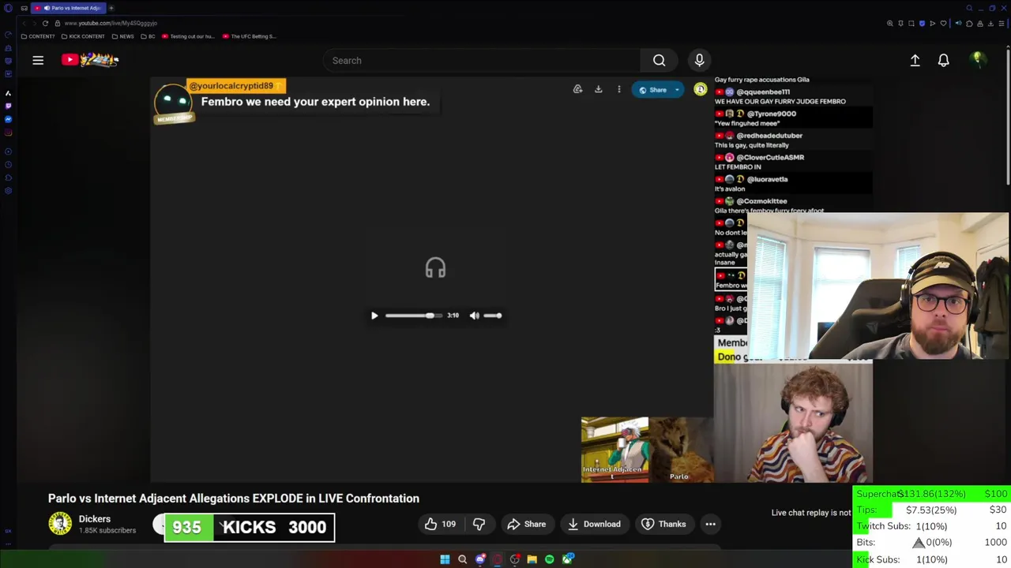1011x568 pixels.
Task: Click the browser zoom magnifier toolbar icon
Action: coord(890,23)
